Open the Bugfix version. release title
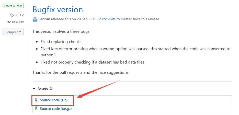This screenshot has height=115, width=239. pyautogui.click(x=59, y=9)
